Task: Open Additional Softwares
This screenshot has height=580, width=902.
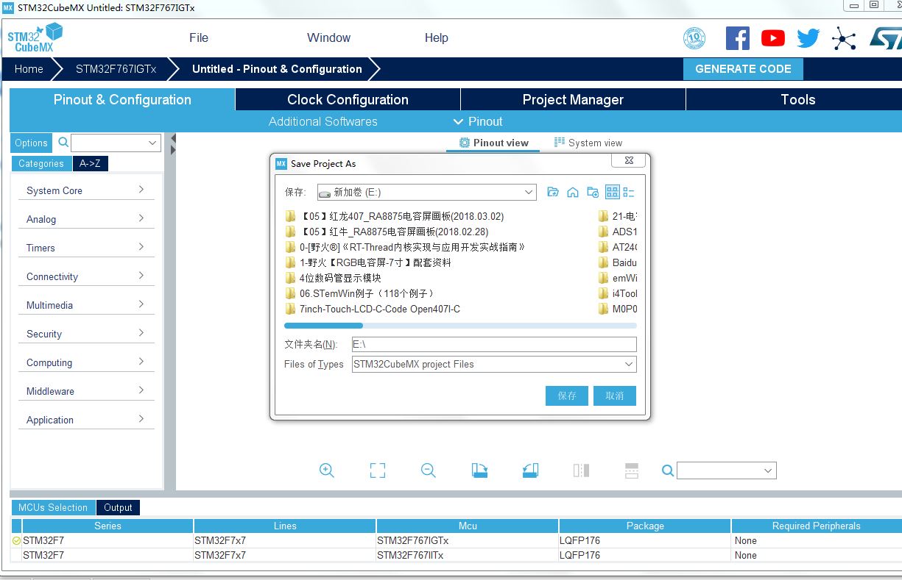Action: click(323, 121)
